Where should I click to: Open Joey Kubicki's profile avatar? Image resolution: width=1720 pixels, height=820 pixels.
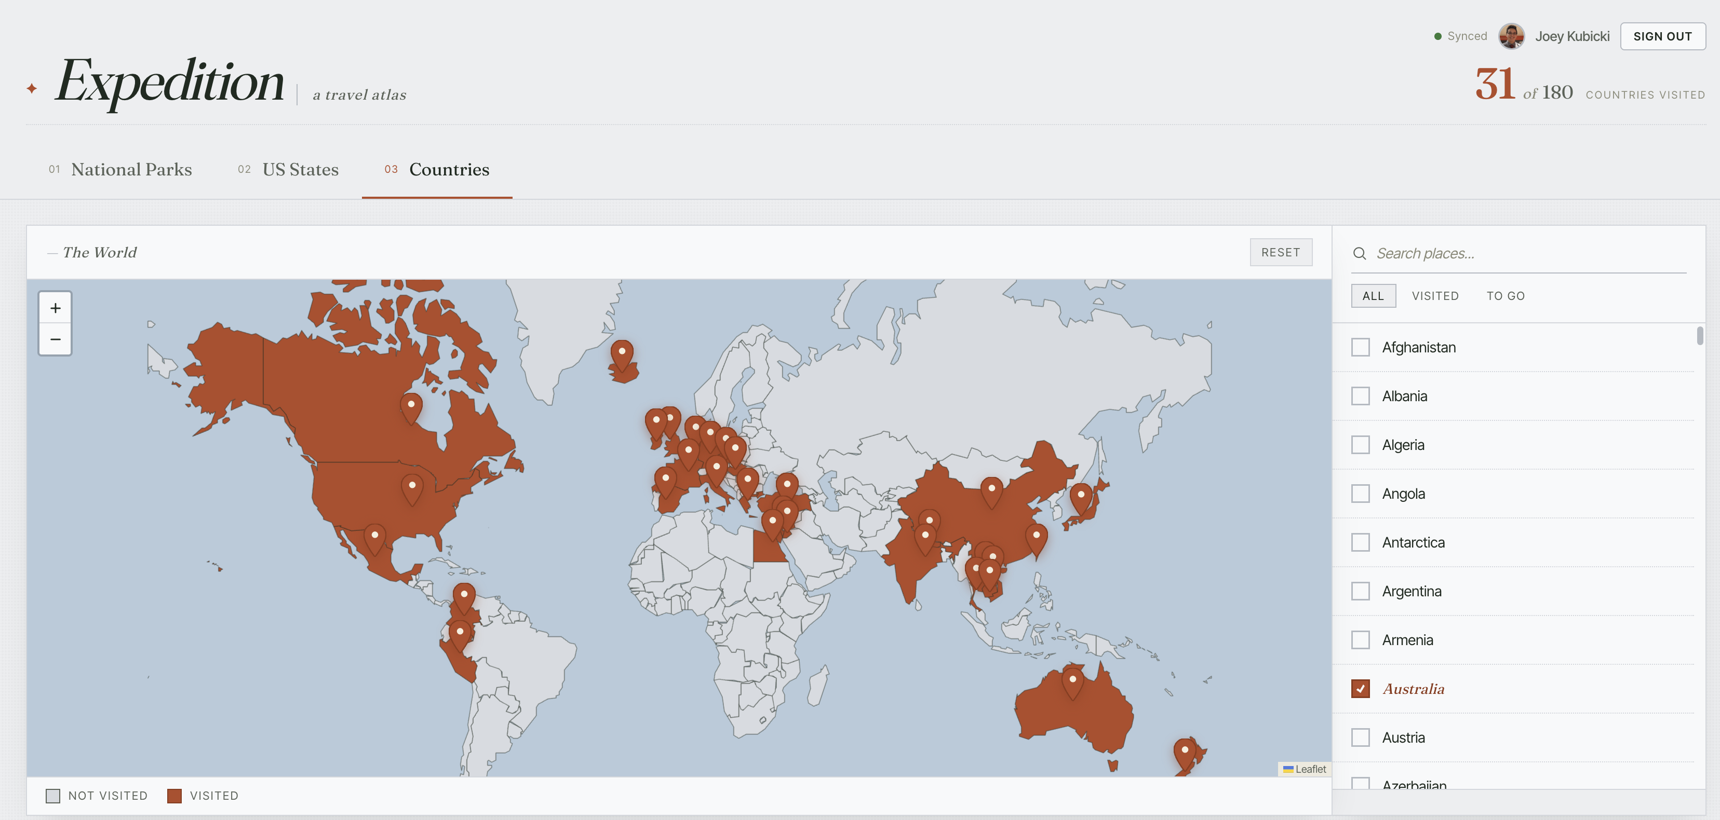pyautogui.click(x=1511, y=36)
